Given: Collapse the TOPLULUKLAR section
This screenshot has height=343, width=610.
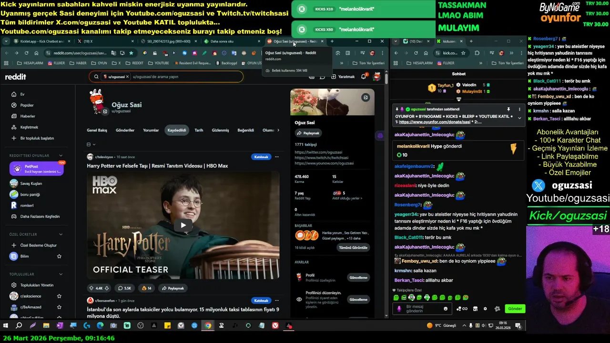Looking at the screenshot, I should 61,274.
